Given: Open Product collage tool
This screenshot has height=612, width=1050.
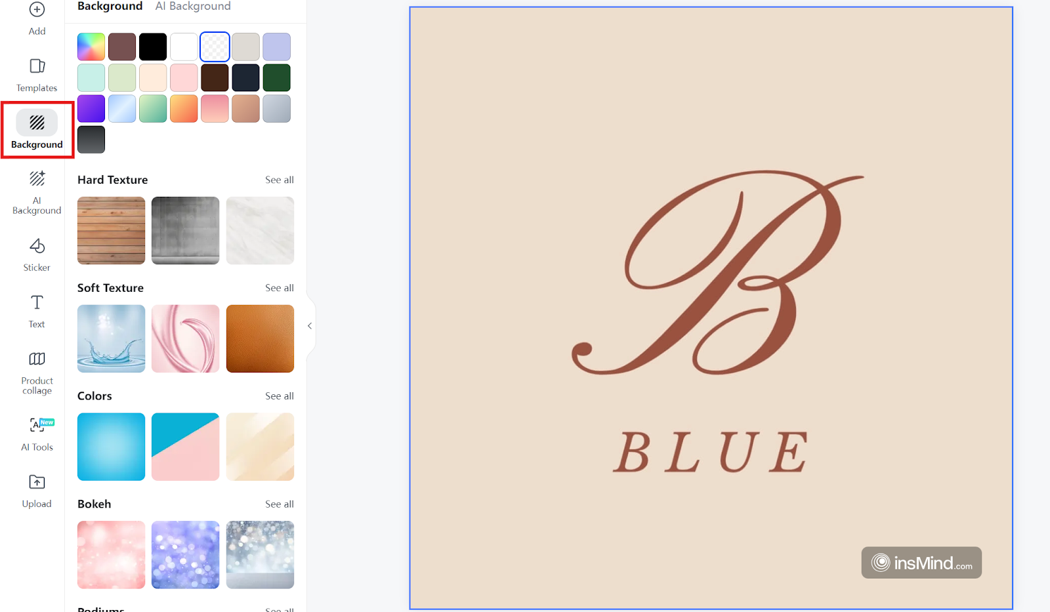Looking at the screenshot, I should (x=37, y=372).
